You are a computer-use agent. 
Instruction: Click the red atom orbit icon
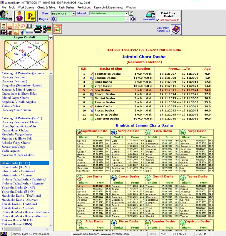click(10, 32)
